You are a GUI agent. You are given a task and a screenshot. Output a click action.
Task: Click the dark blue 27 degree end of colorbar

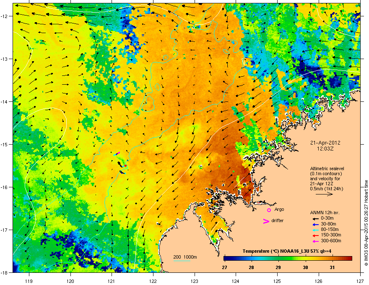point(226,259)
